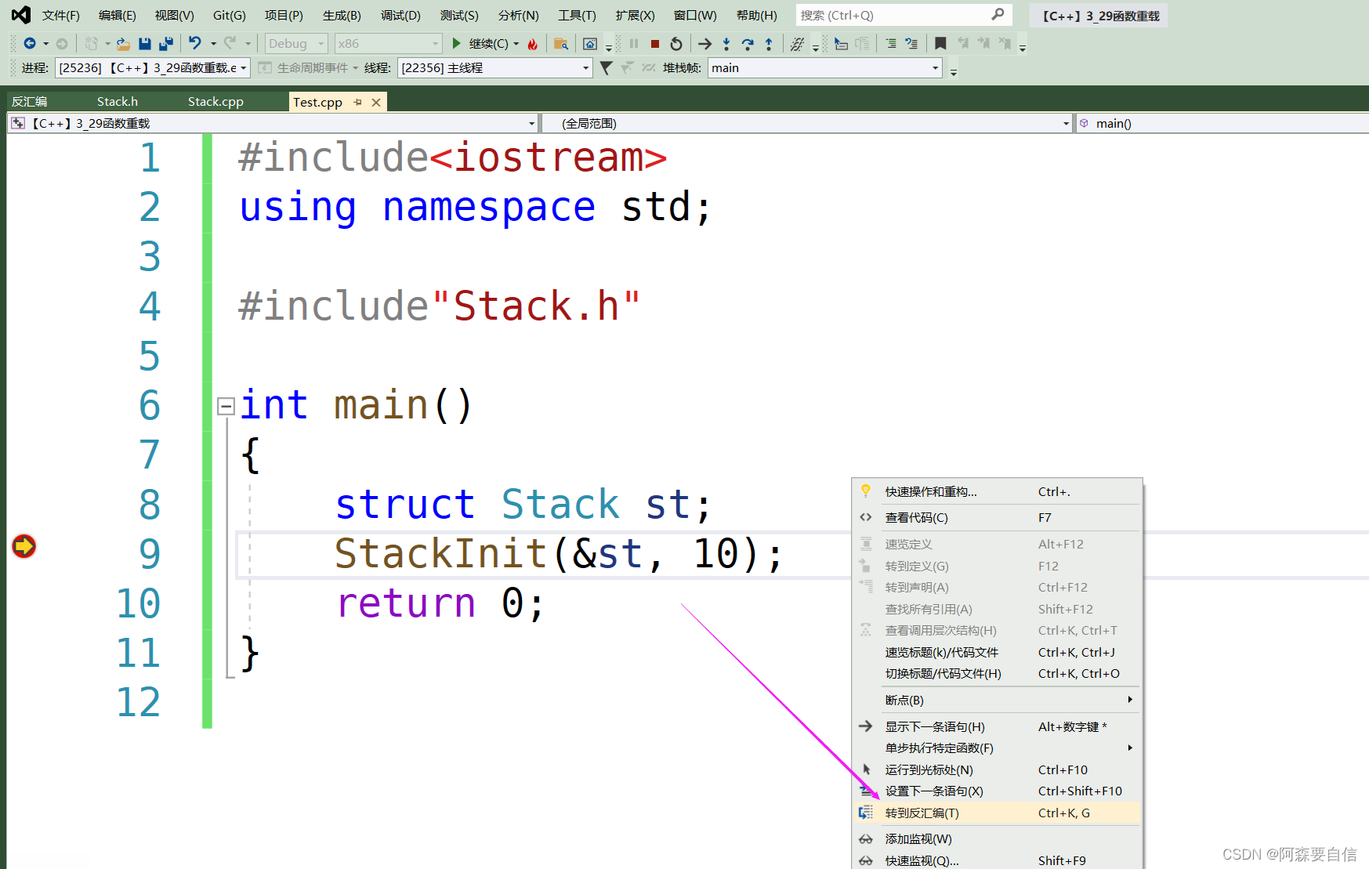Viewport: 1369px width, 869px height.
Task: Click the hot reload flame icon
Action: [533, 44]
